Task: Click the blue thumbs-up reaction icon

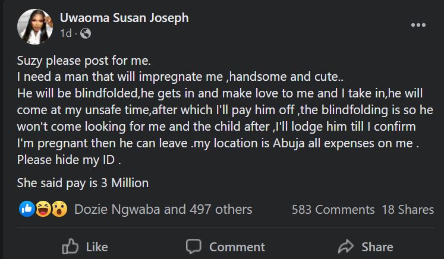Action: coord(27,209)
